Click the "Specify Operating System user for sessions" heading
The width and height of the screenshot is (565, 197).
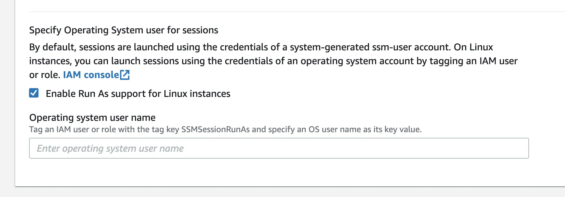(x=123, y=30)
